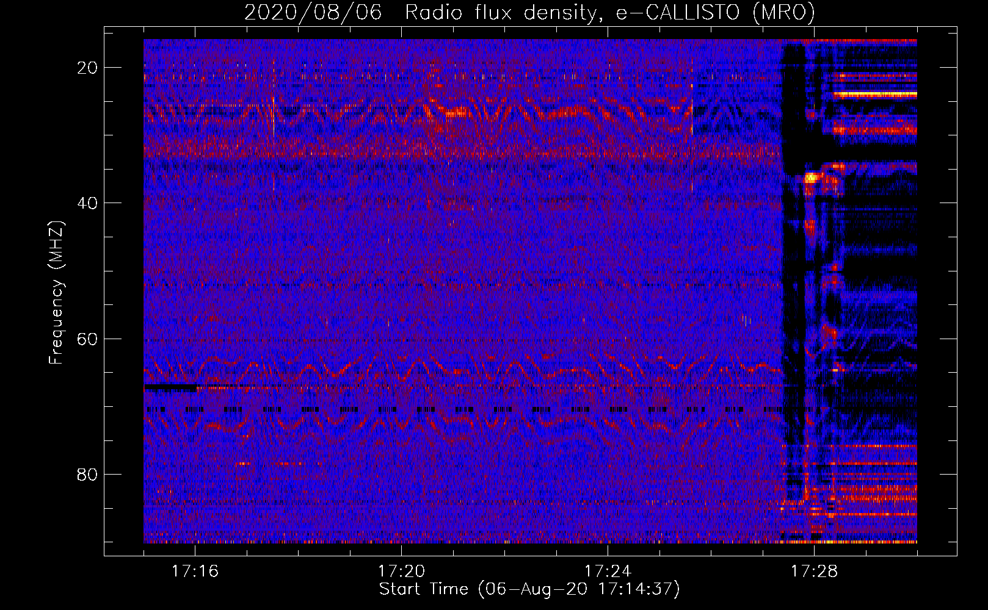This screenshot has height=610, width=988.
Task: Click the '20' frequency tick label
Action: pos(87,67)
